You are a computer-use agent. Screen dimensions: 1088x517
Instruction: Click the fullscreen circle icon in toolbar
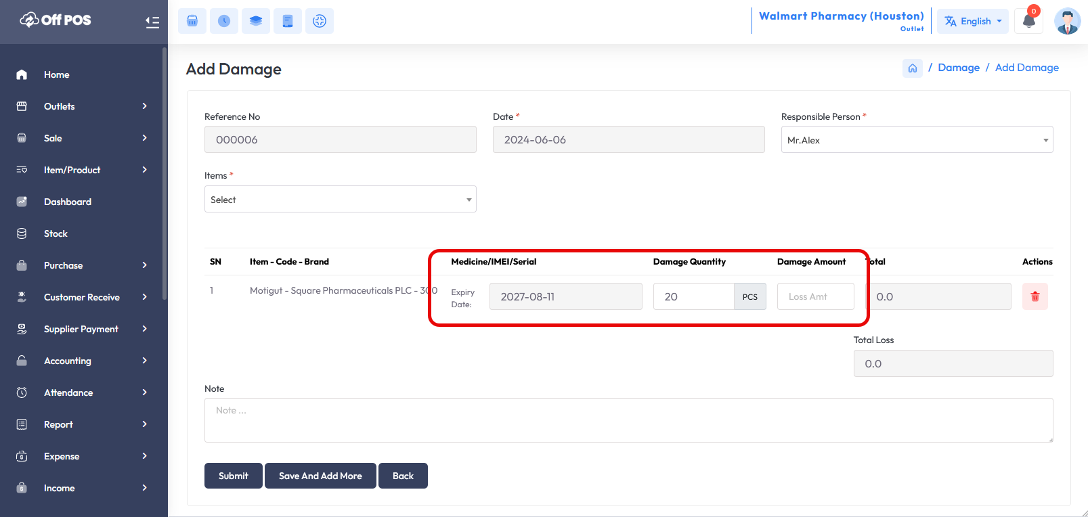click(x=320, y=21)
